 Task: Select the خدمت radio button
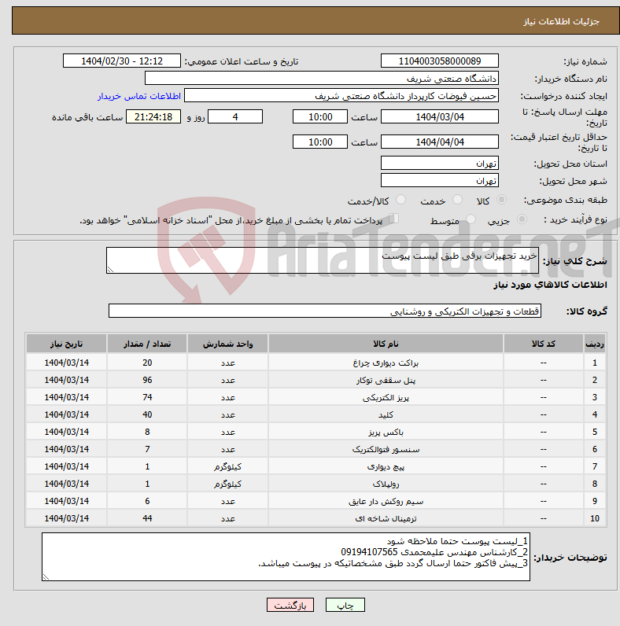tap(457, 199)
